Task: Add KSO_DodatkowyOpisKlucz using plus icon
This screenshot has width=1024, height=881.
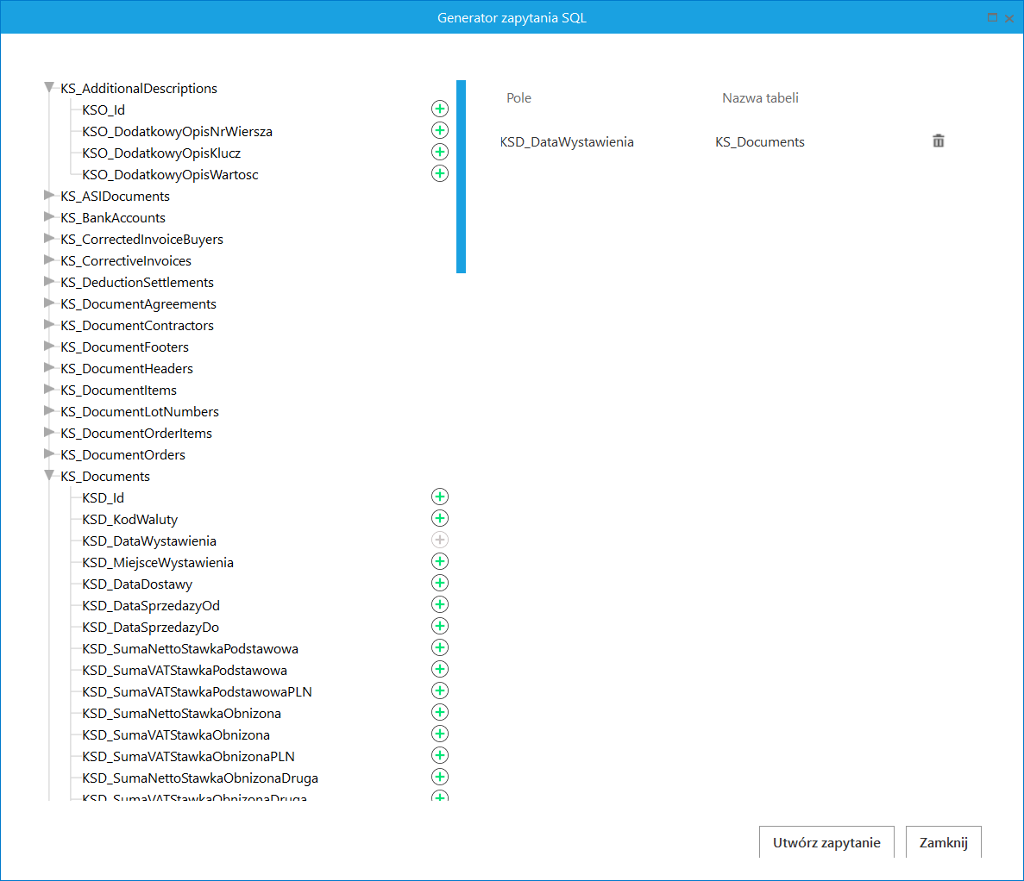Action: [439, 152]
